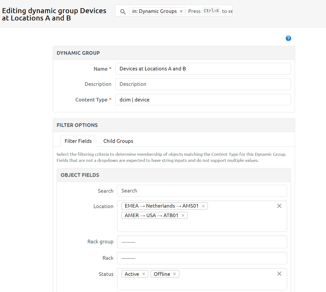Viewport: 326px width, 292px height.
Task: Switch to the Child Groups tab
Action: 118,141
